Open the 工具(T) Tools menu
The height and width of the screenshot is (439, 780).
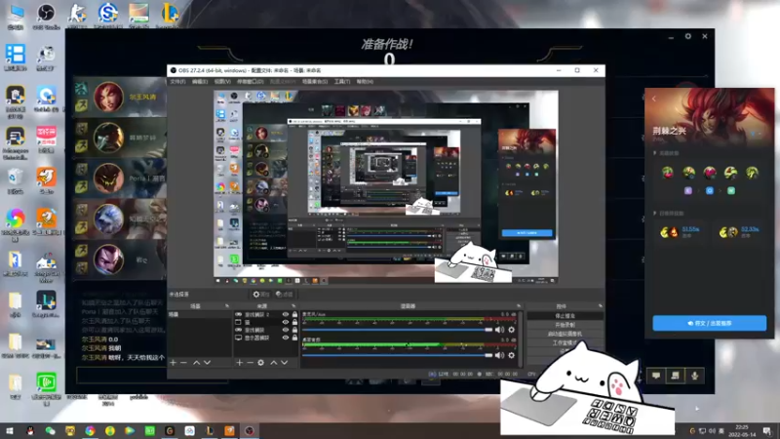click(x=342, y=82)
